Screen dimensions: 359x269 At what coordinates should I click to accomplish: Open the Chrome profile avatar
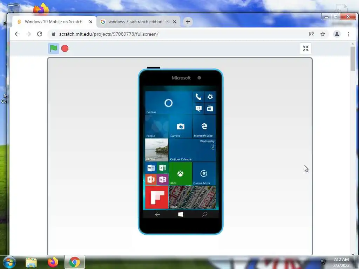pos(337,34)
